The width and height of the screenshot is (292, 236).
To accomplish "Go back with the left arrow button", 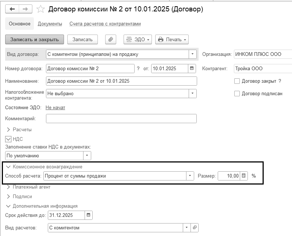I will pyautogui.click(x=12, y=9).
